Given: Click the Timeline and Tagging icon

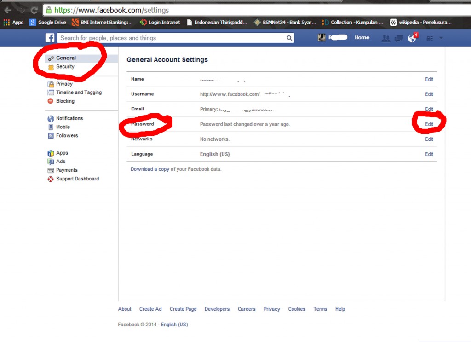Looking at the screenshot, I should coord(51,93).
